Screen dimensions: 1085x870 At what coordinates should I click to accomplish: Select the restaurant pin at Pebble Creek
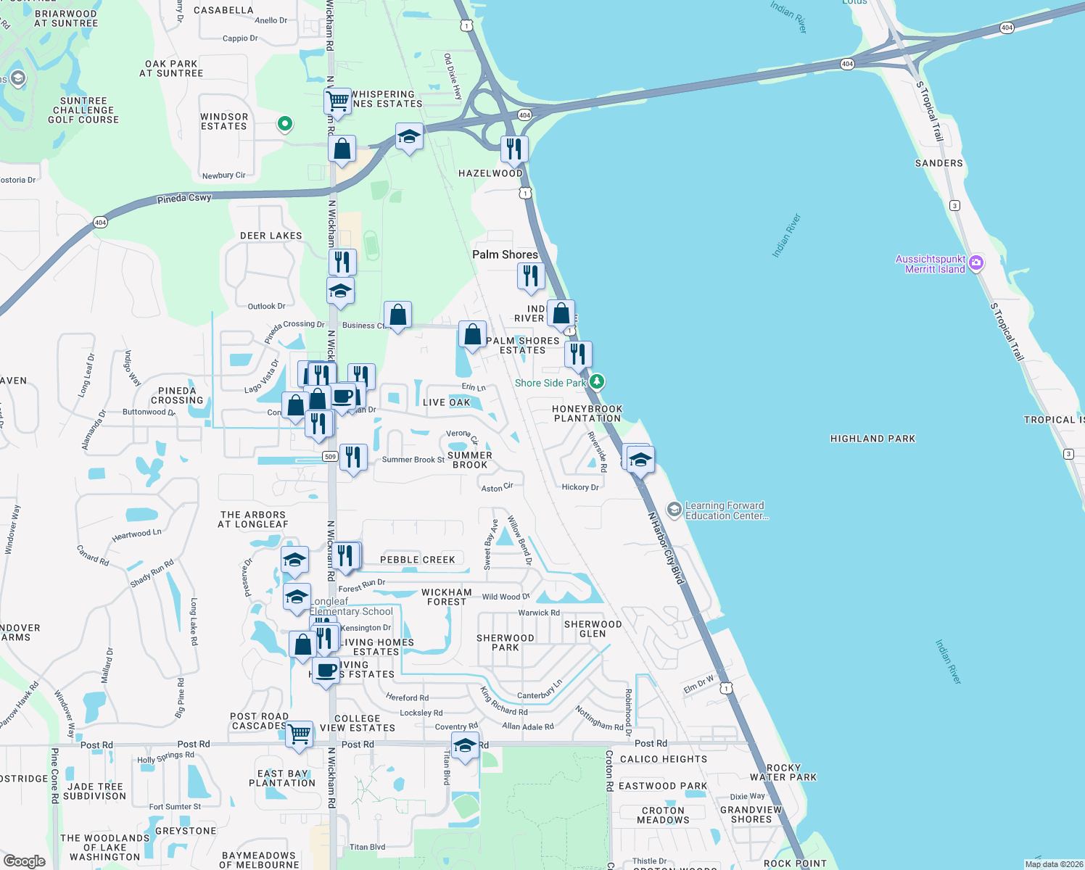[x=347, y=555]
